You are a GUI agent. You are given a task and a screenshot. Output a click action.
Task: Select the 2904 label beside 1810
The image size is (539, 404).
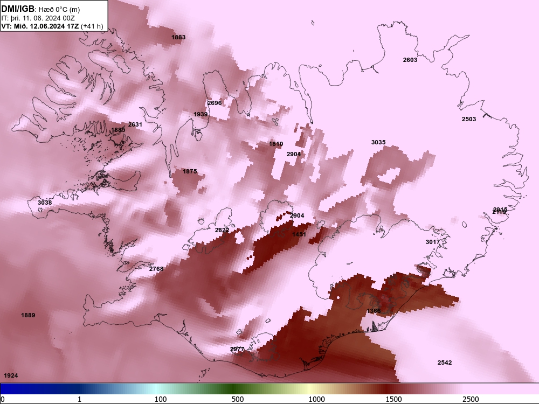point(294,154)
